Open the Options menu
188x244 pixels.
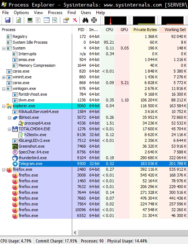(21, 12)
